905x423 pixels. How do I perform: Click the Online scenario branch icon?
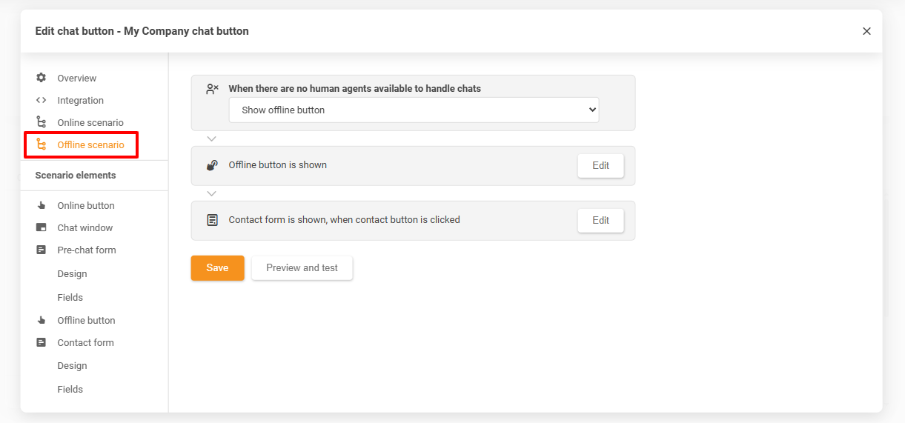pos(42,122)
